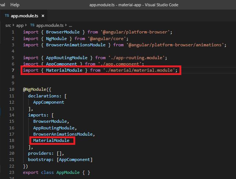
Task: Click the breadcrumb ellipsis symbol segment
Action: click(70, 26)
